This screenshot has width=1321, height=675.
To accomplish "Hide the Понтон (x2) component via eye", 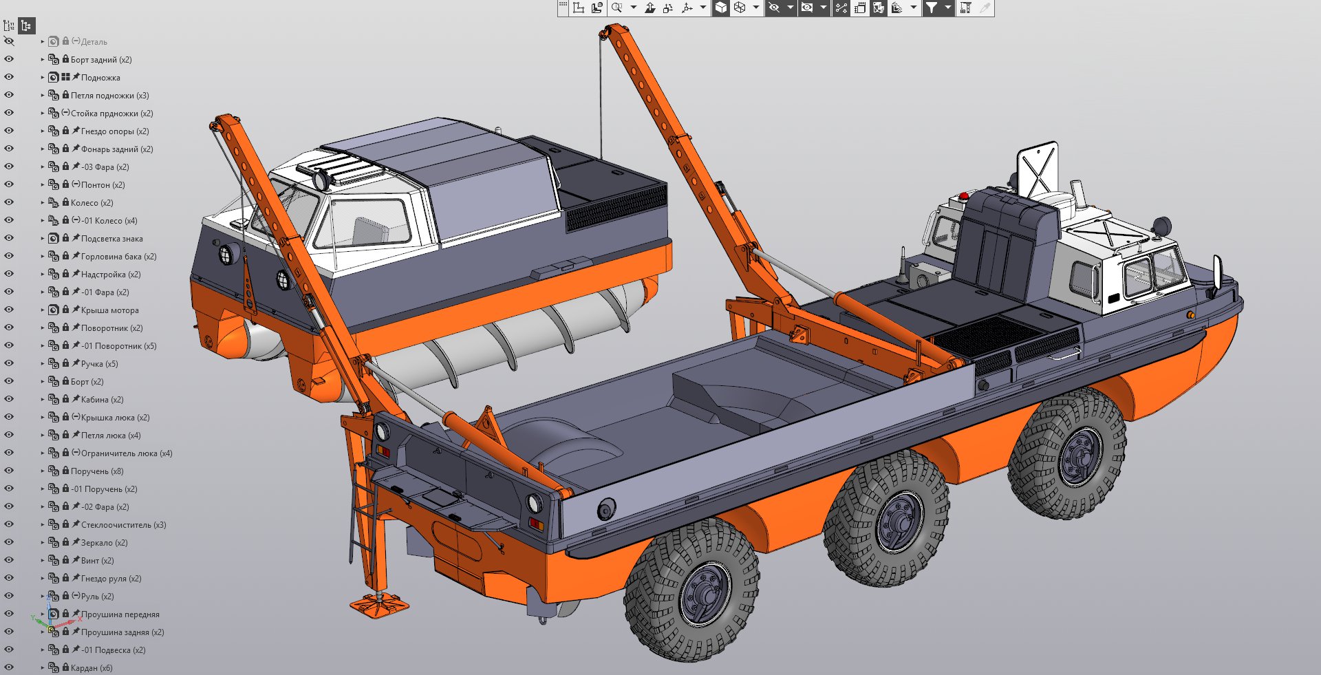I will click(9, 184).
